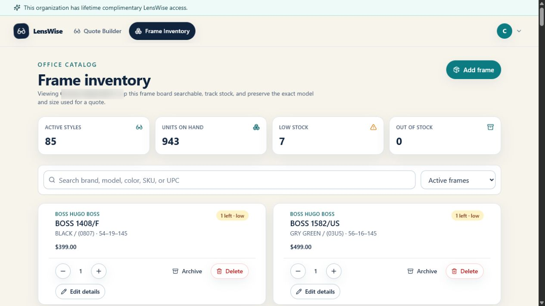Edit details of BOSS 1582/US

point(315,291)
